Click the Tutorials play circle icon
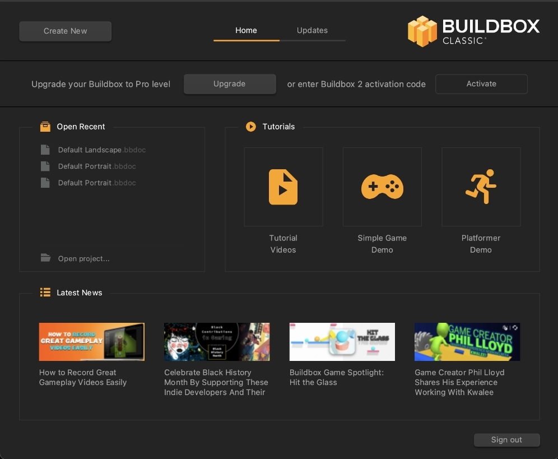The height and width of the screenshot is (459, 558). (250, 127)
